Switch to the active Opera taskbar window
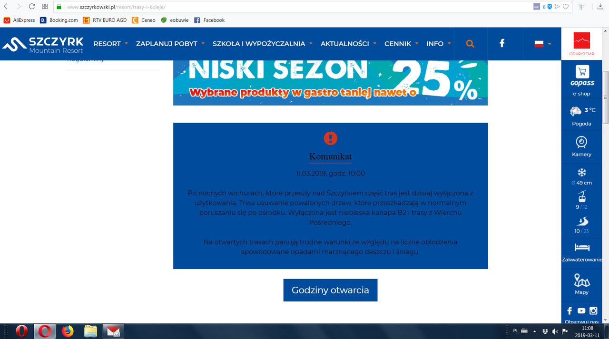This screenshot has width=609, height=339. (x=45, y=331)
